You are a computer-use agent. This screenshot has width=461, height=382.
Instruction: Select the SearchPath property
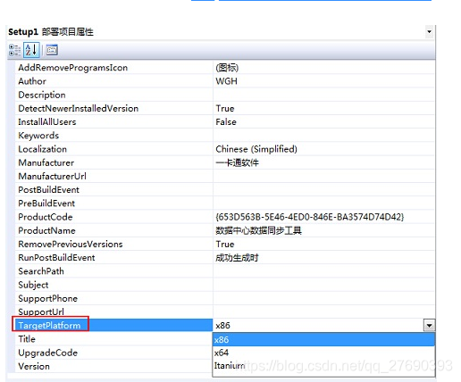[41, 271]
